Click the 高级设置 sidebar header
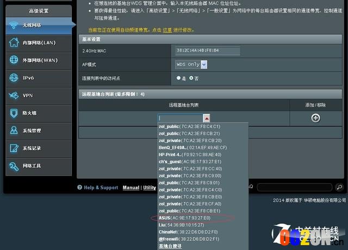 (x=39, y=11)
